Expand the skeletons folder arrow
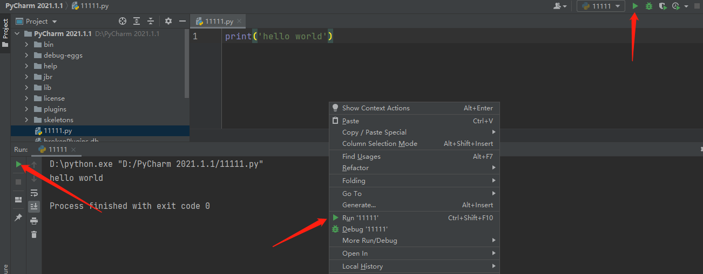Image resolution: width=703 pixels, height=274 pixels. 26,120
